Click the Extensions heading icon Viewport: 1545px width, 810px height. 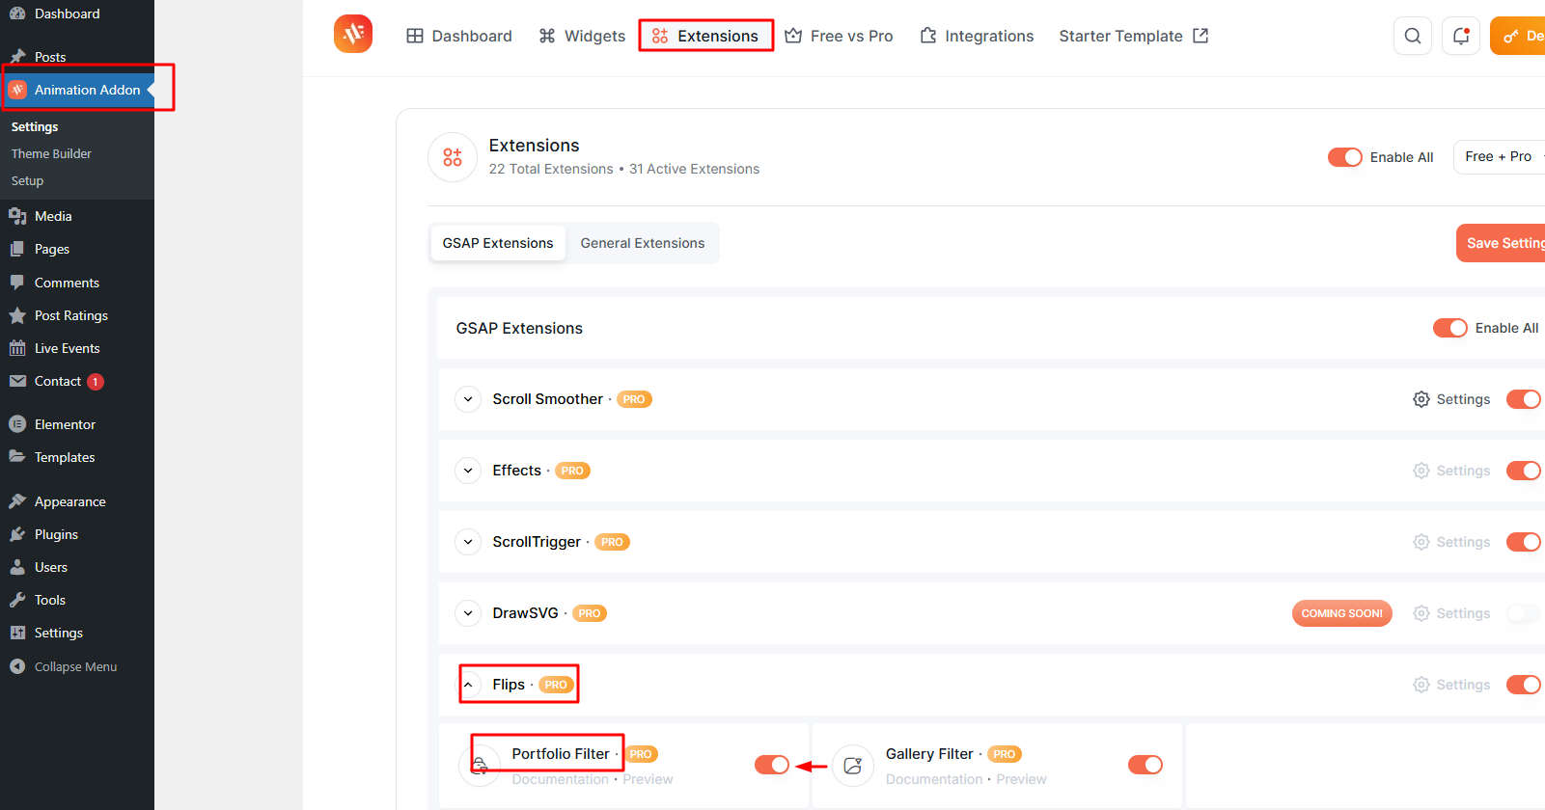[453, 157]
